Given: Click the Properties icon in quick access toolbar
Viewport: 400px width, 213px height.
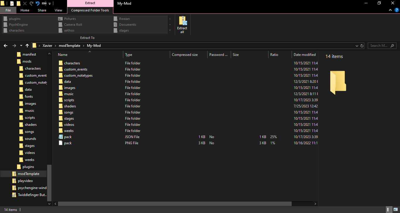Looking at the screenshot, I should pyautogui.click(x=12, y=3).
